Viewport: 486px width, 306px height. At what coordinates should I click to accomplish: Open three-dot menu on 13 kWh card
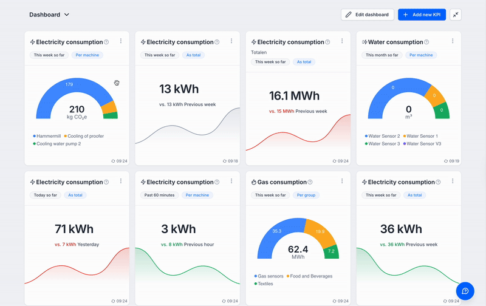point(231,41)
